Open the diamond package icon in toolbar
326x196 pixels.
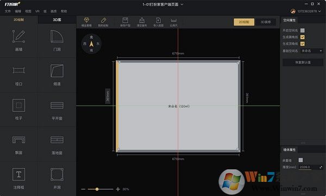(86, 20)
